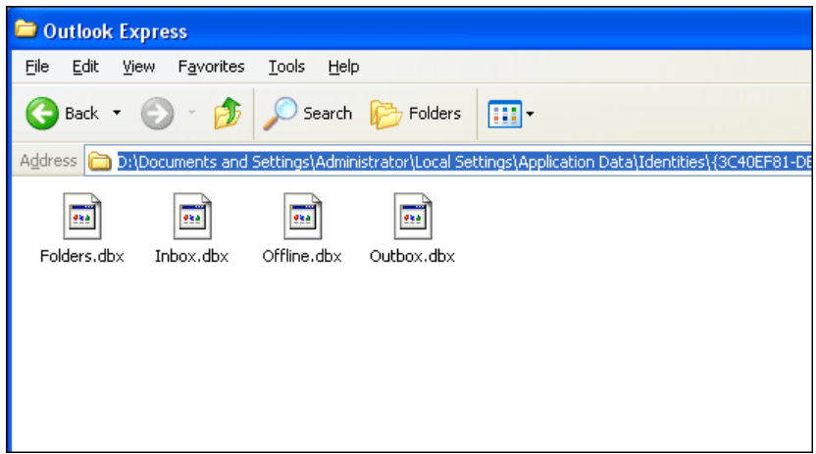
Task: Select the Offline.dbx file icon
Action: click(x=302, y=217)
